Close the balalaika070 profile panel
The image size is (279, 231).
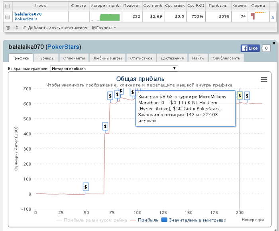point(274,43)
